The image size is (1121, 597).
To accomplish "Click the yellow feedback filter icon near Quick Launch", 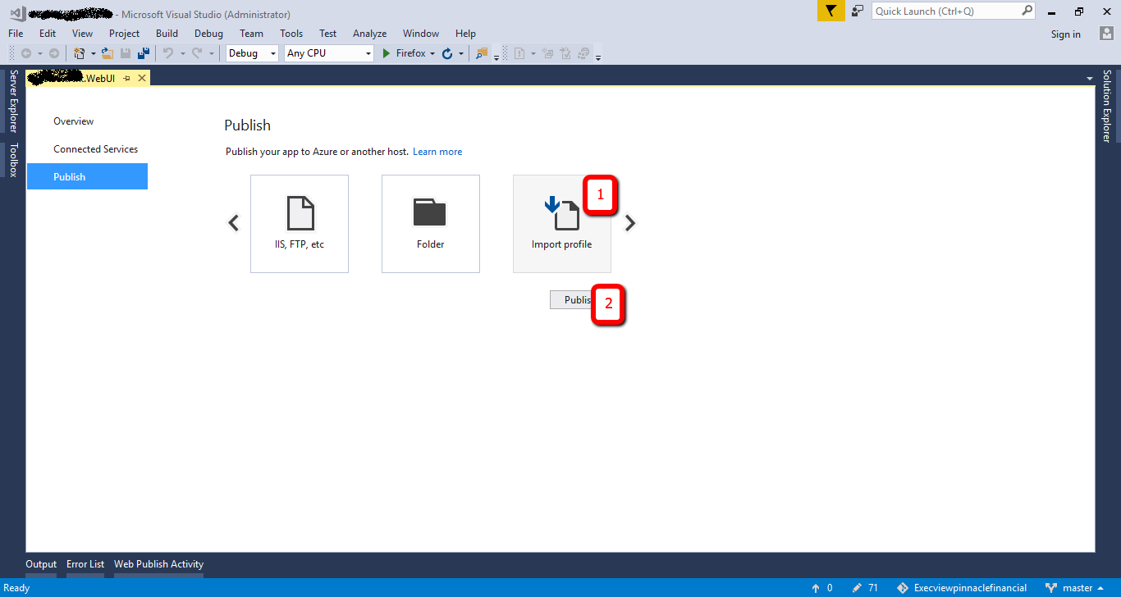I will 830,11.
